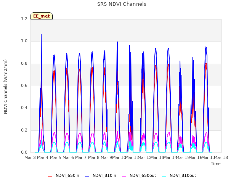Screen dimensions: 244x183
Task: Toggle NDVI_650in legend entry
Action: (x=64, y=176)
